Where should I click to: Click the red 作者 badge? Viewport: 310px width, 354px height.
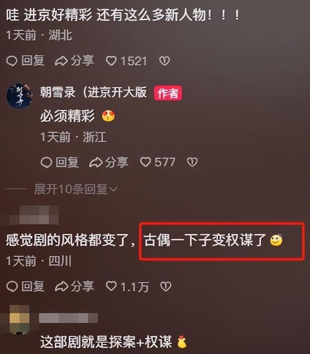168,93
